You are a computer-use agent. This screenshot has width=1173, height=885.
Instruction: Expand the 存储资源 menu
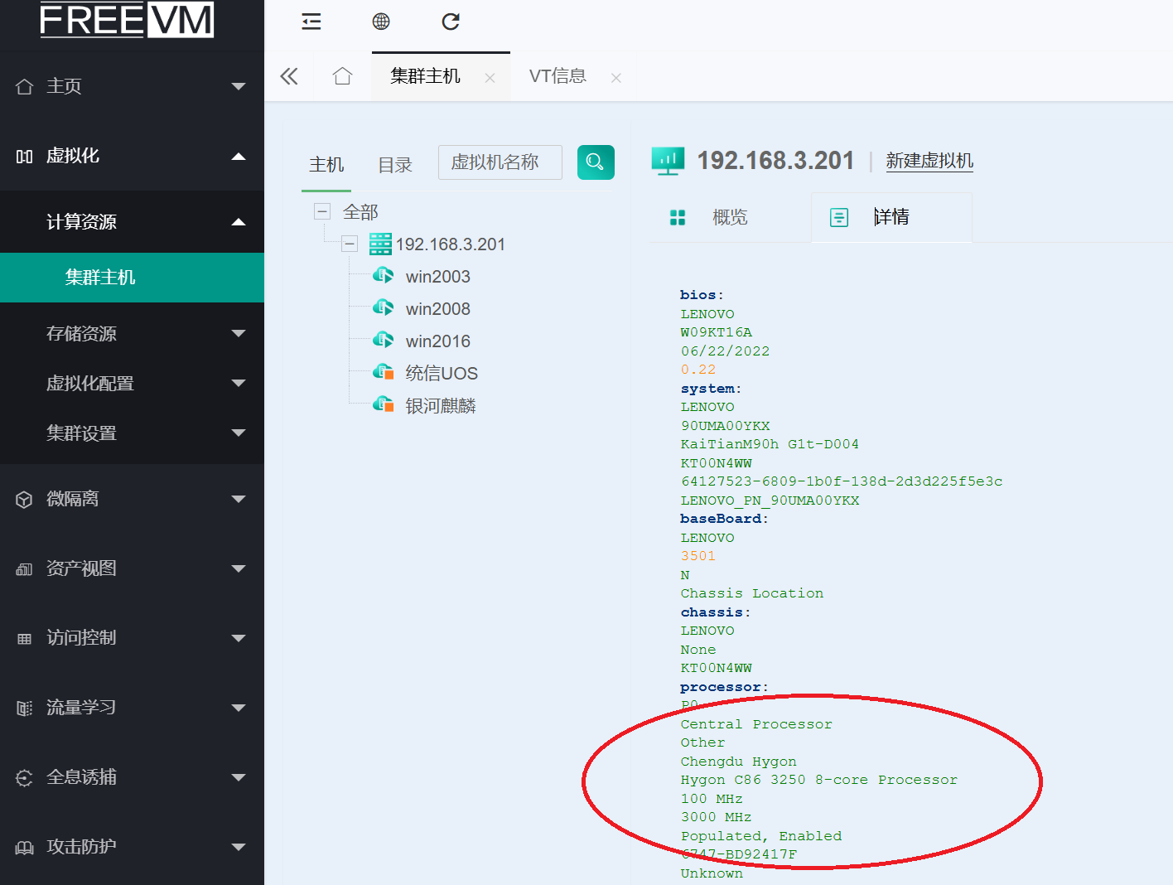coord(133,334)
